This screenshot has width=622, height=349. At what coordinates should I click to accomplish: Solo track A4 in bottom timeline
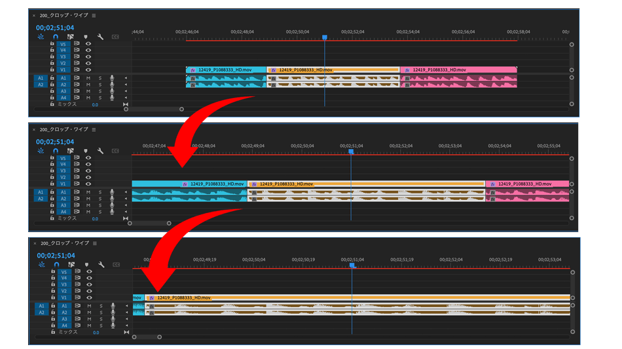pos(101,325)
